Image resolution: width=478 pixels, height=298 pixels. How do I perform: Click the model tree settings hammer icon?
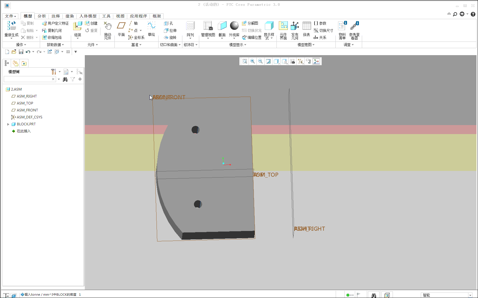pyautogui.click(x=53, y=72)
